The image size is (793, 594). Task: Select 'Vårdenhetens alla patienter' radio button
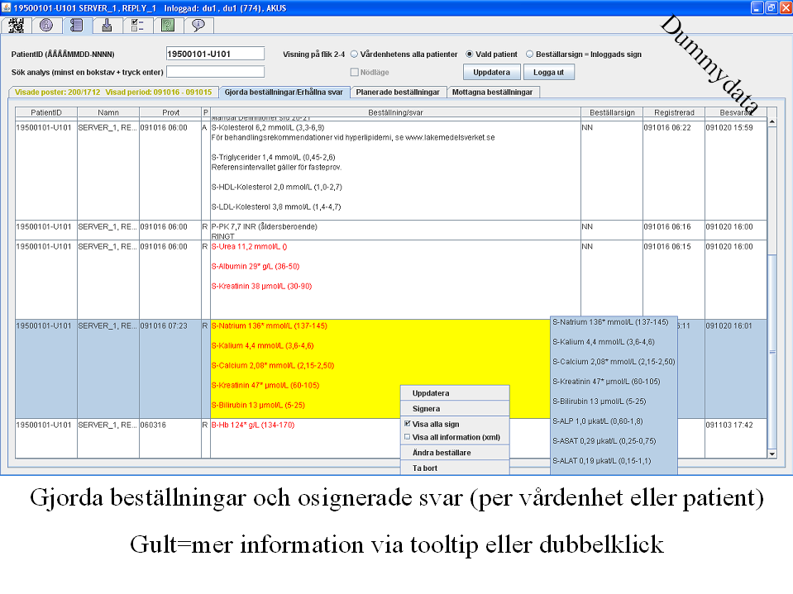[x=354, y=54]
